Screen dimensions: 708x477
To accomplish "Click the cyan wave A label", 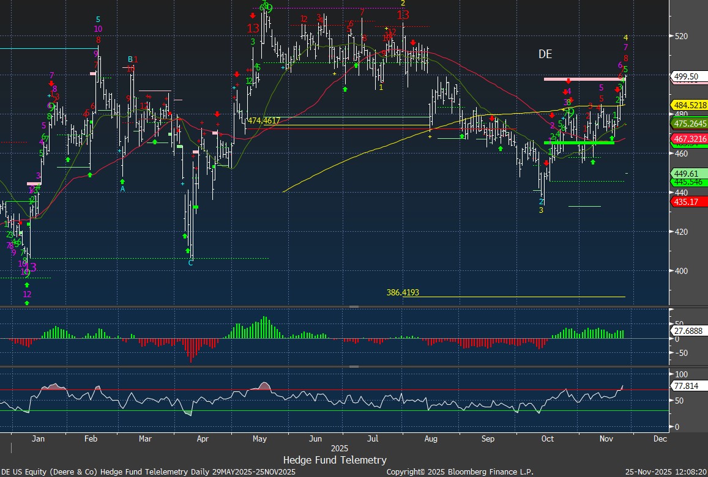I will pyautogui.click(x=122, y=189).
